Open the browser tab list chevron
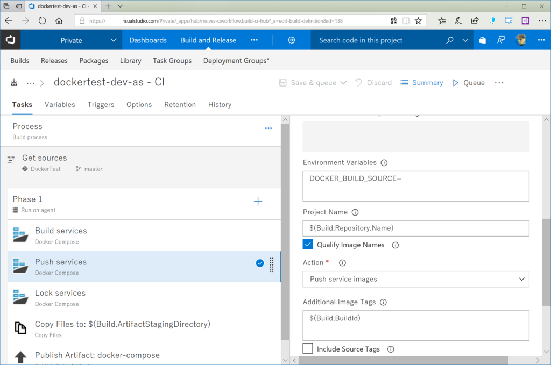Viewport: 551px width, 365px height. coord(120,6)
